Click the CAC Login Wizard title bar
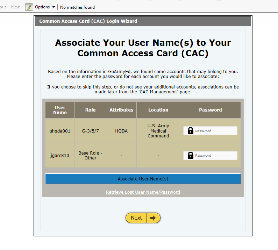Viewport: 278px width, 250px height. point(143,21)
